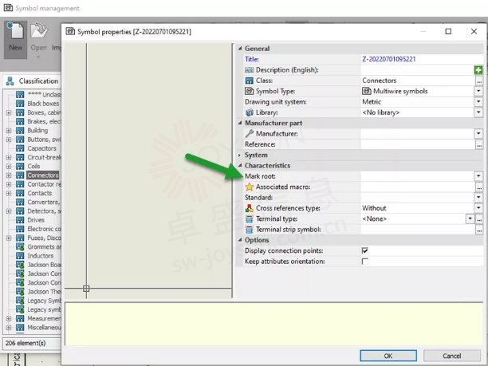Open the Mark root dropdown
This screenshot has width=488, height=366.
point(478,176)
